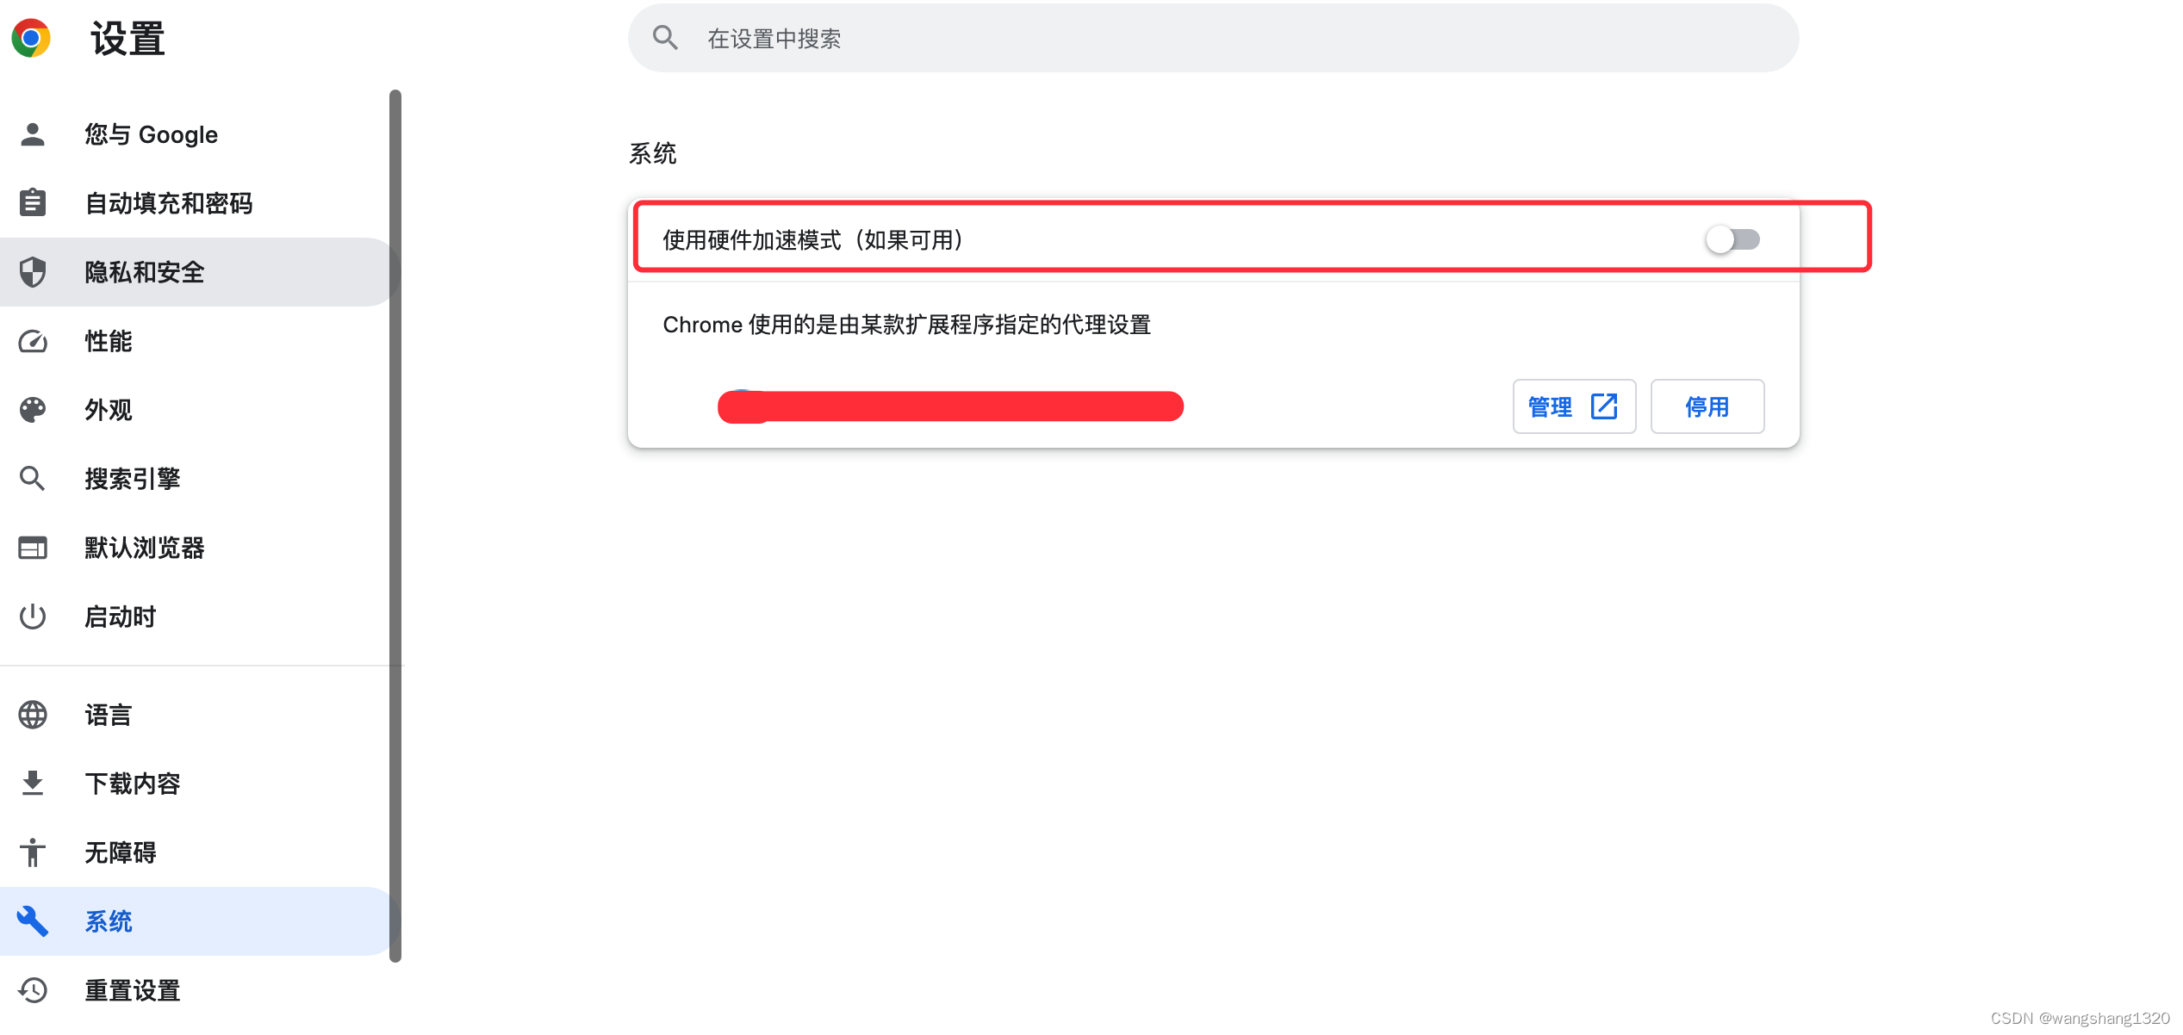The height and width of the screenshot is (1035, 2183).
Task: Click the 设置 page title
Action: [x=127, y=39]
